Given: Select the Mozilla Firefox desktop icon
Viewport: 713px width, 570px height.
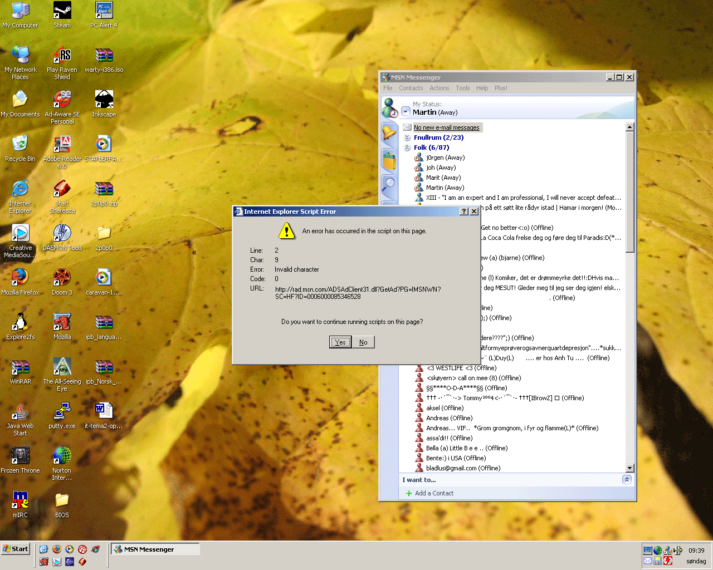Looking at the screenshot, I should pos(20,282).
